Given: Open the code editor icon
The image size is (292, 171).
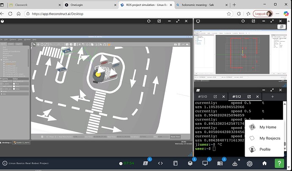Looking at the screenshot, I should 160,163.
